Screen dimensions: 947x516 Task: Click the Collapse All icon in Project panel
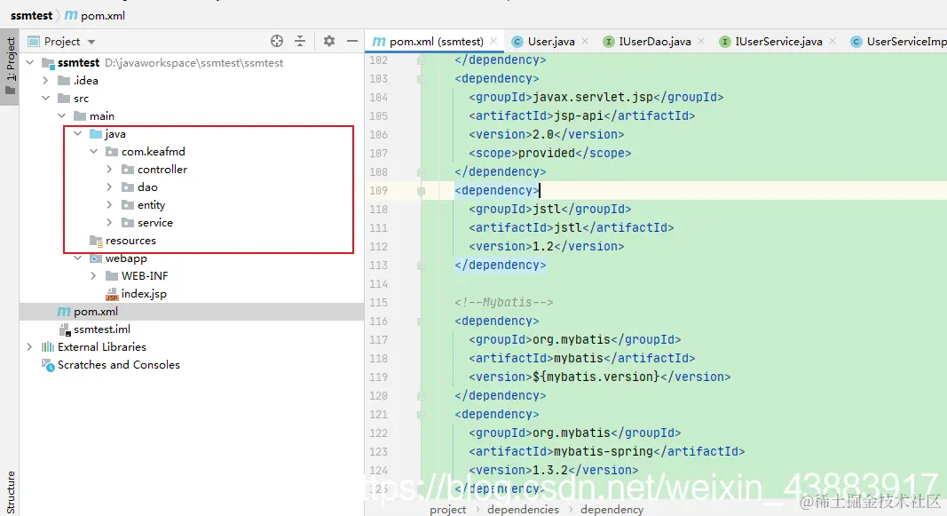pos(300,41)
